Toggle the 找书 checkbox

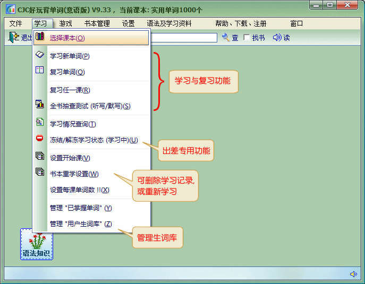(247, 38)
